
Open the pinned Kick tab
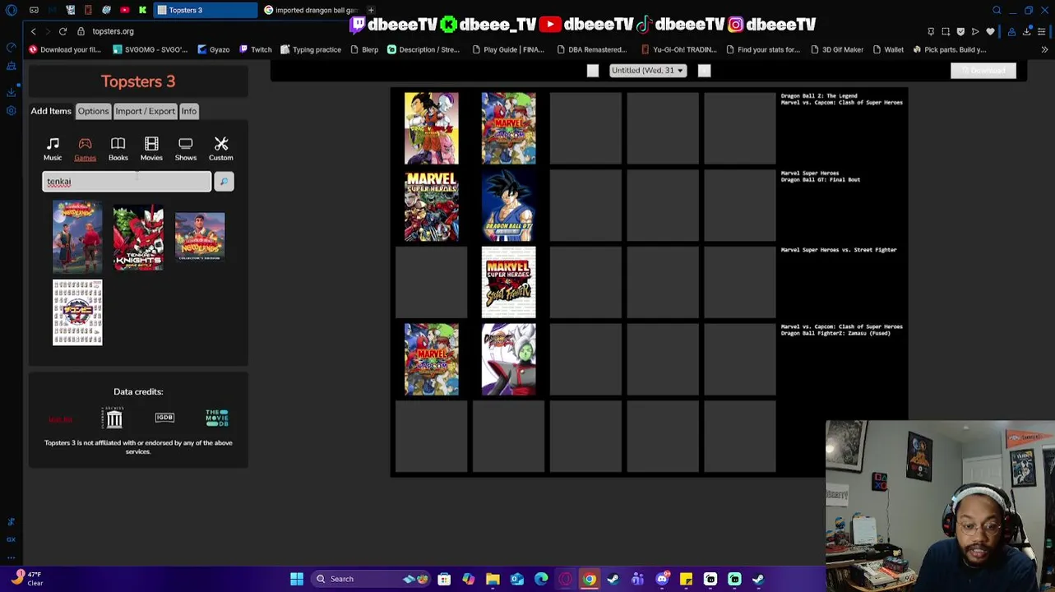coord(142,10)
